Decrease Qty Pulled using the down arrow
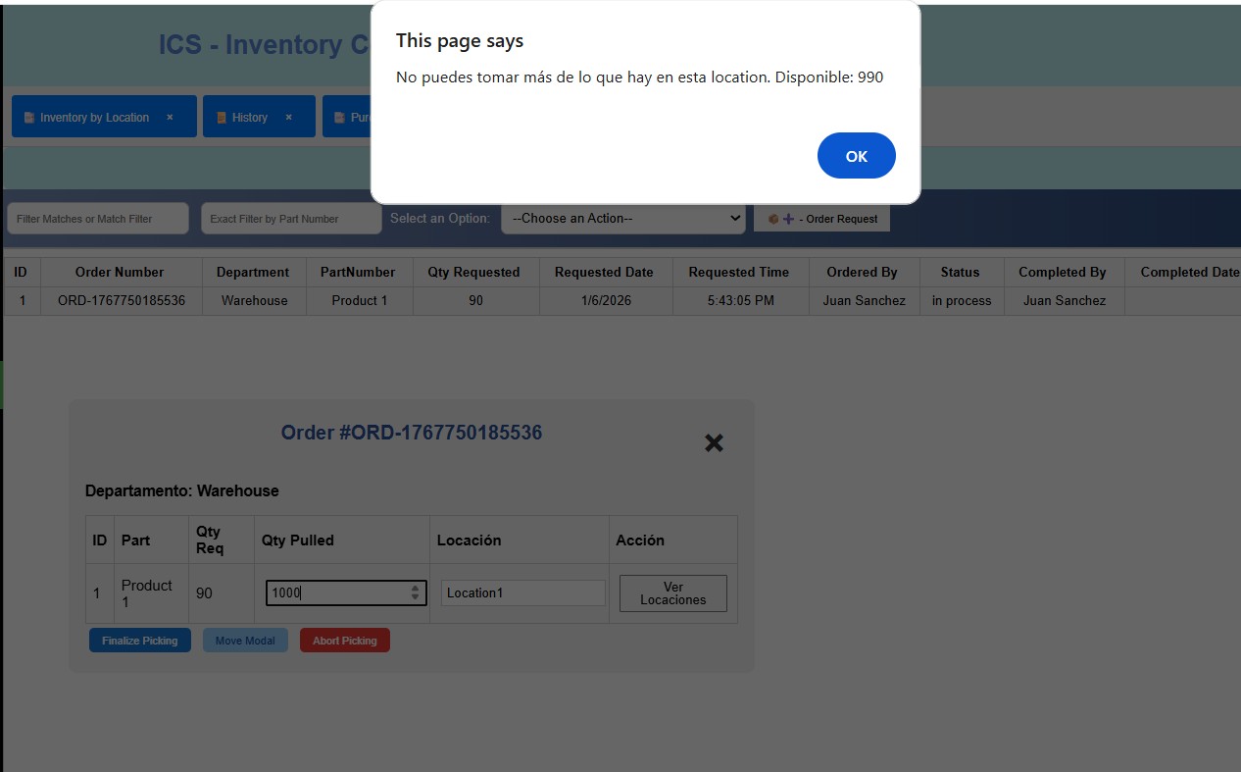Screen dimensions: 1241x772 (415, 597)
